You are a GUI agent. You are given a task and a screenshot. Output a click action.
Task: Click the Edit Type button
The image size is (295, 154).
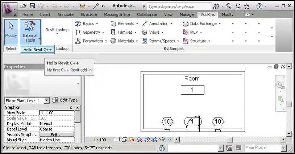65,100
